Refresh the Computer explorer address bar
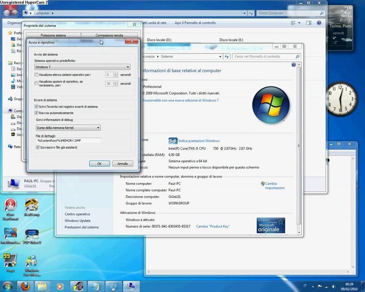The width and height of the screenshot is (365, 292). (x=251, y=13)
